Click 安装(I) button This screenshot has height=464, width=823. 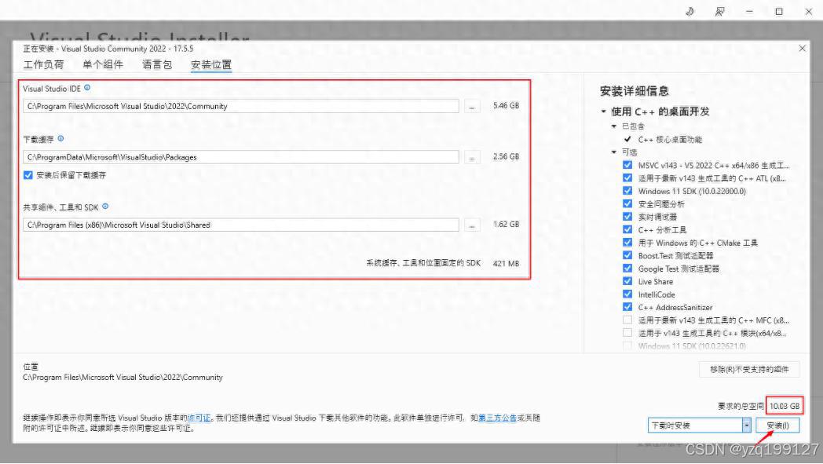[x=778, y=426]
